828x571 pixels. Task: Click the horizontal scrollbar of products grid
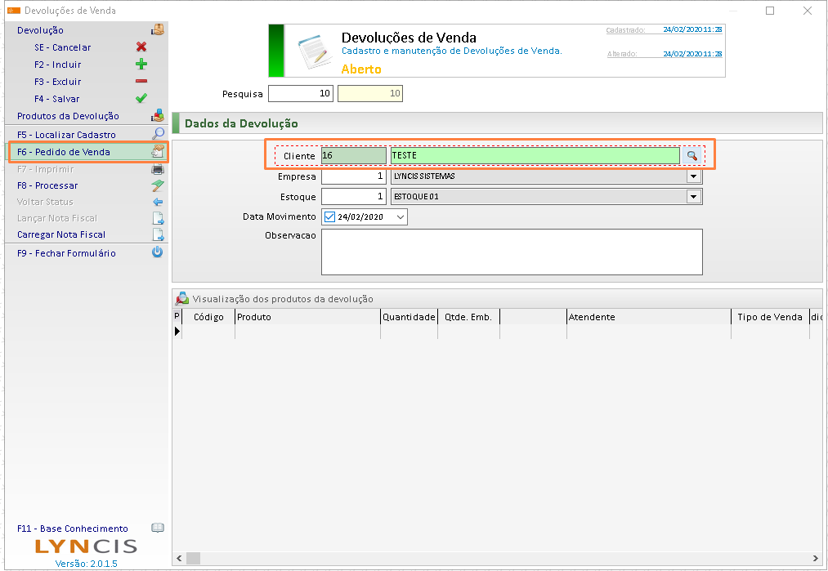pyautogui.click(x=490, y=558)
